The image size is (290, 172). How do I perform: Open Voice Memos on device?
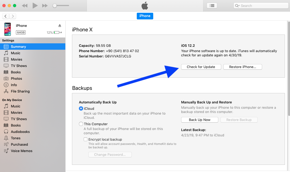click(x=33, y=151)
